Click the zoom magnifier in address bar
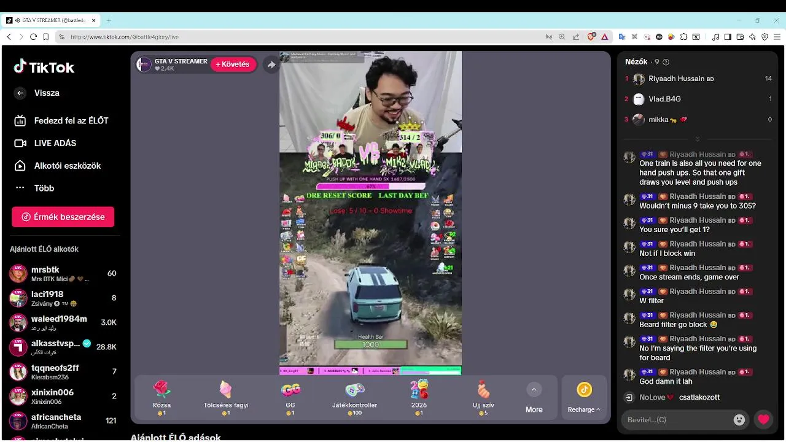The image size is (786, 442). 562,37
